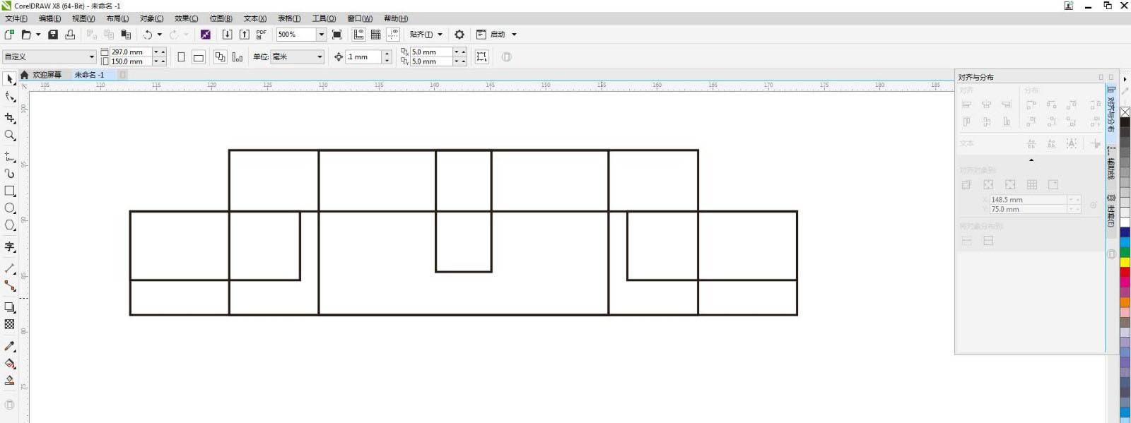Screen dimensions: 1131x423
Task: Toggle the show rulers button
Action: pos(359,34)
